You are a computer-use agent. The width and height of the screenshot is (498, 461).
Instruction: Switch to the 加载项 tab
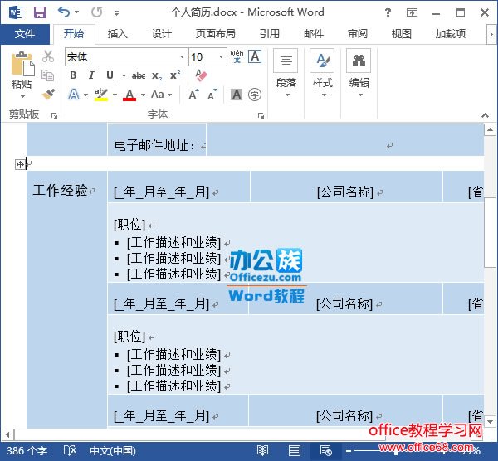pos(451,34)
